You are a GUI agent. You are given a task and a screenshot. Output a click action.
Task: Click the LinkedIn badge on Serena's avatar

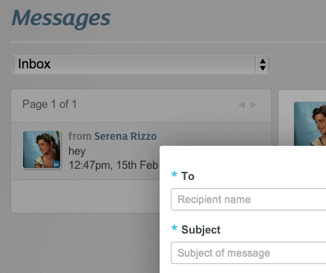[x=56, y=164]
